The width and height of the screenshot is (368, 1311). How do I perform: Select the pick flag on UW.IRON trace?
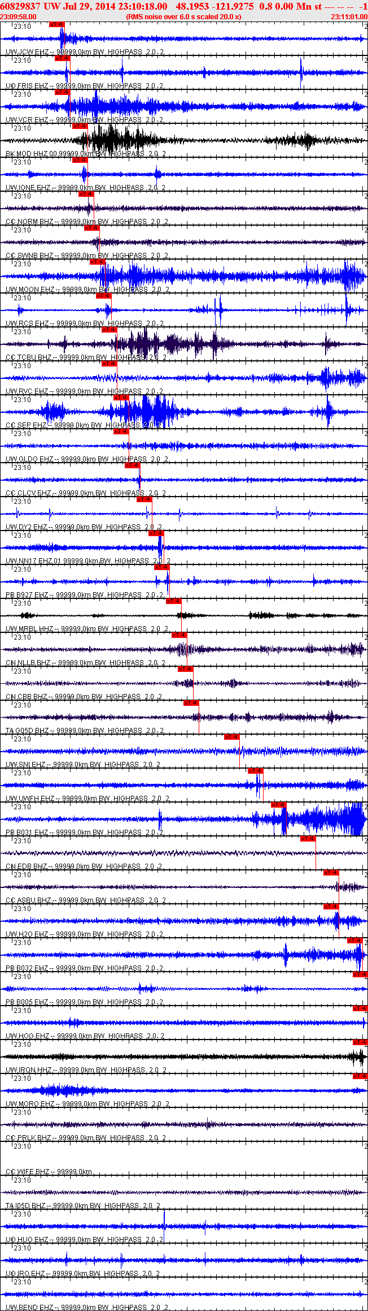click(x=360, y=1042)
